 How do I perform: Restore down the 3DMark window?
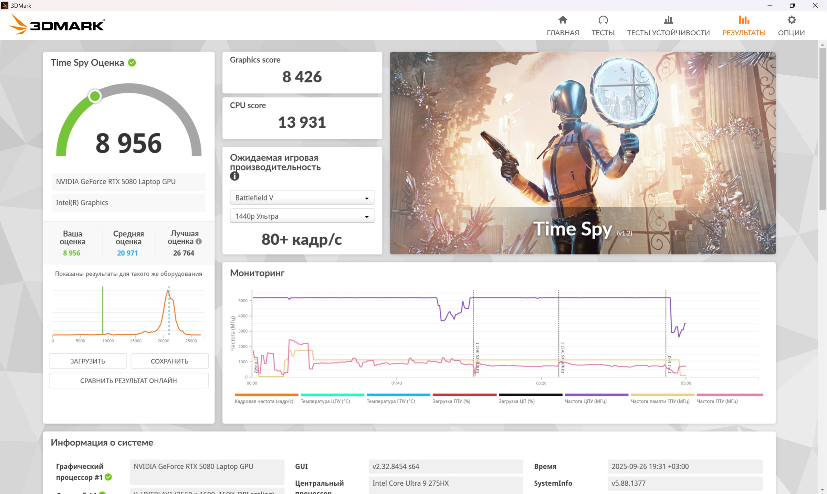coord(792,5)
